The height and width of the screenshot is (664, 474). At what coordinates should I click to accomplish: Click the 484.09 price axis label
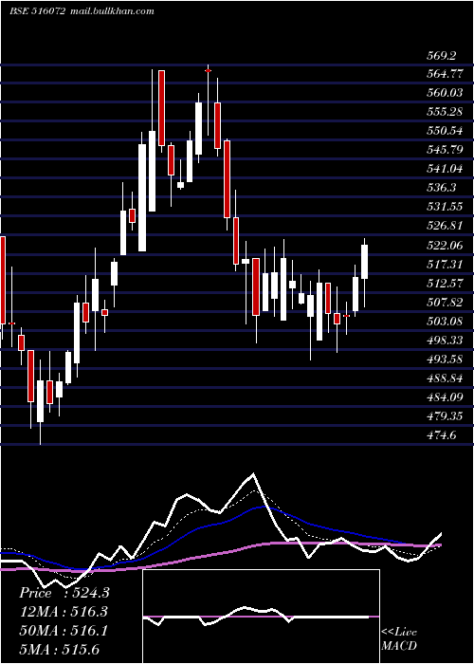[445, 397]
